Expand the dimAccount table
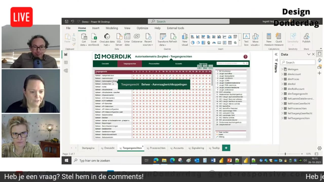Image resolution: width=324 pixels, height=182 pixels. tap(282, 74)
